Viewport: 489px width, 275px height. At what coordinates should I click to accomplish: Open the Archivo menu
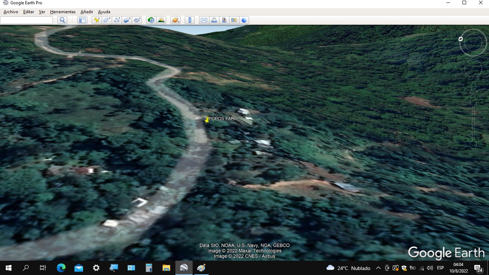click(x=11, y=12)
